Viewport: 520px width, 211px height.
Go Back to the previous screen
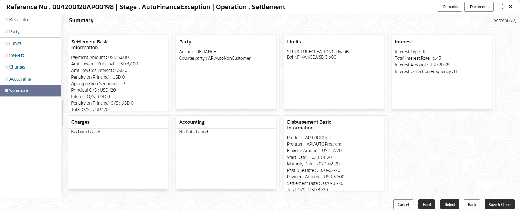[x=472, y=205]
